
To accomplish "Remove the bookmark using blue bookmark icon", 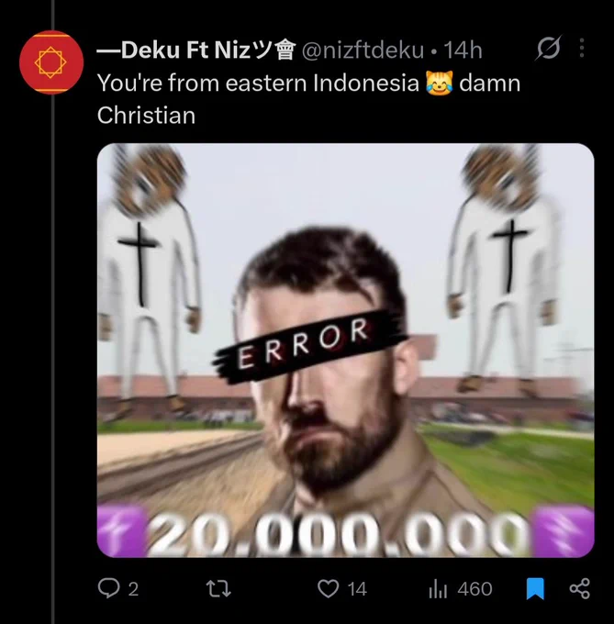I will coord(535,588).
